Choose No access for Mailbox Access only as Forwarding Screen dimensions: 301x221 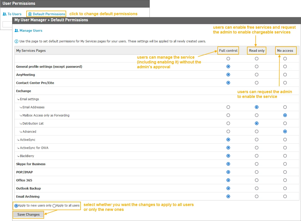pos(285,115)
